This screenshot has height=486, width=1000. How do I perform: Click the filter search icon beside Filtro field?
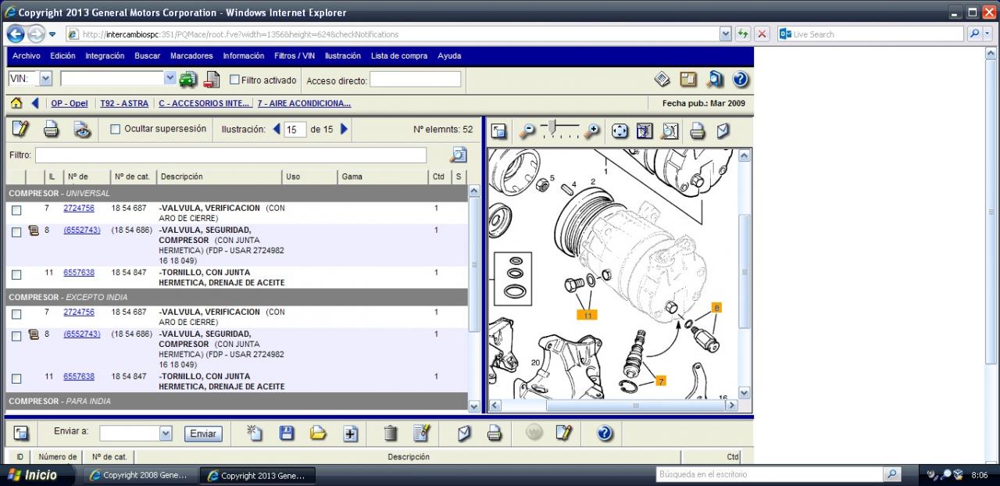[458, 155]
